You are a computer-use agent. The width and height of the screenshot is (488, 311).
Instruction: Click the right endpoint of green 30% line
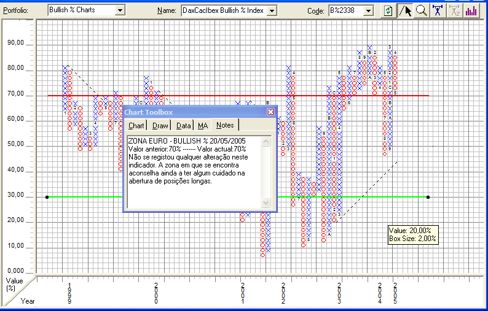point(428,197)
